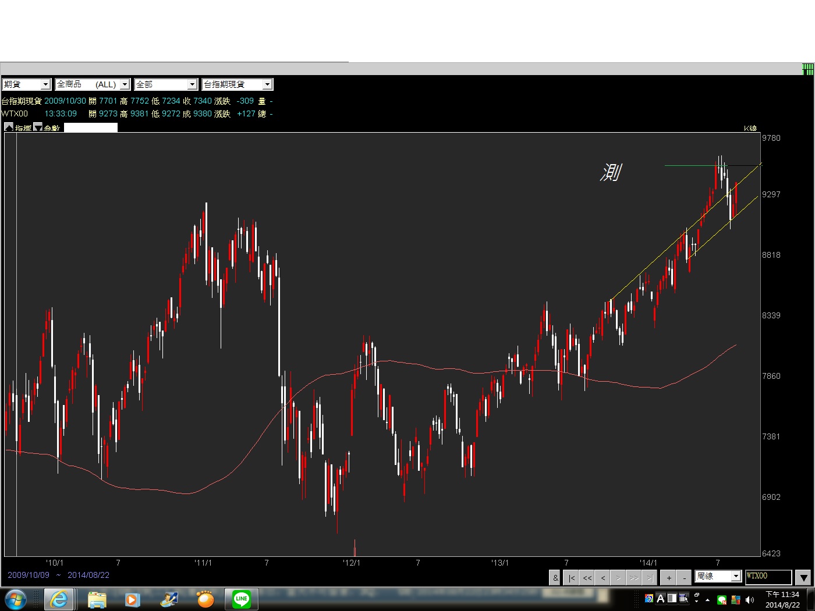The height and width of the screenshot is (611, 815).
Task: Click the WTX00 symbol input field
Action: coord(768,576)
